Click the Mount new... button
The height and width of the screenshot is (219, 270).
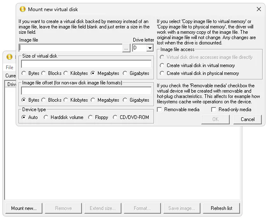click(x=24, y=208)
